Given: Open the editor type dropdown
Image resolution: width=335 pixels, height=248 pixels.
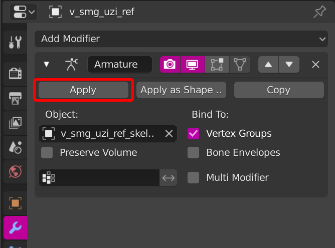Looking at the screenshot, I should pyautogui.click(x=23, y=12).
